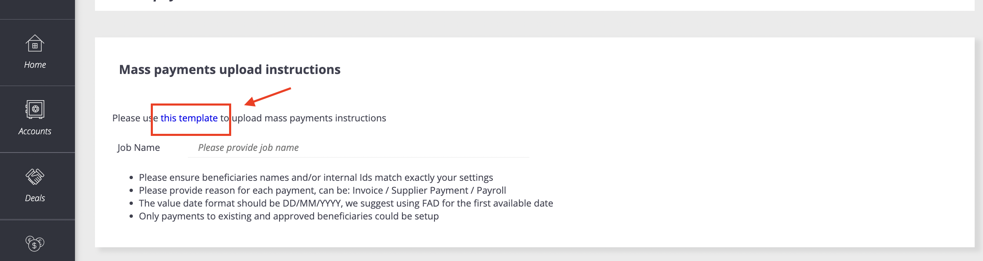Click the currency coins sidebar icon

pos(35,244)
